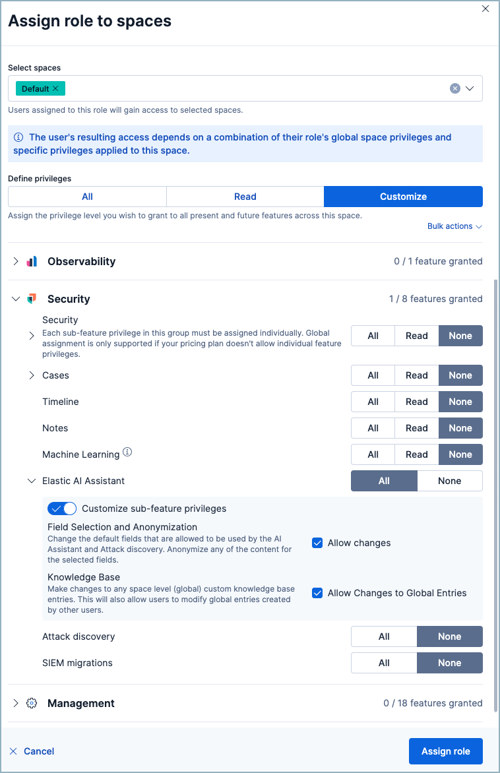Click the Management gear icon

click(32, 702)
